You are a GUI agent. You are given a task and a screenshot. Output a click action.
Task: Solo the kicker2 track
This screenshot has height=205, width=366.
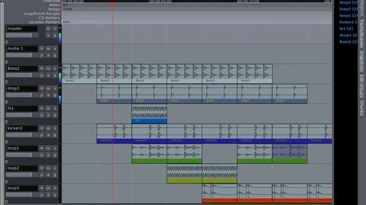point(55,128)
